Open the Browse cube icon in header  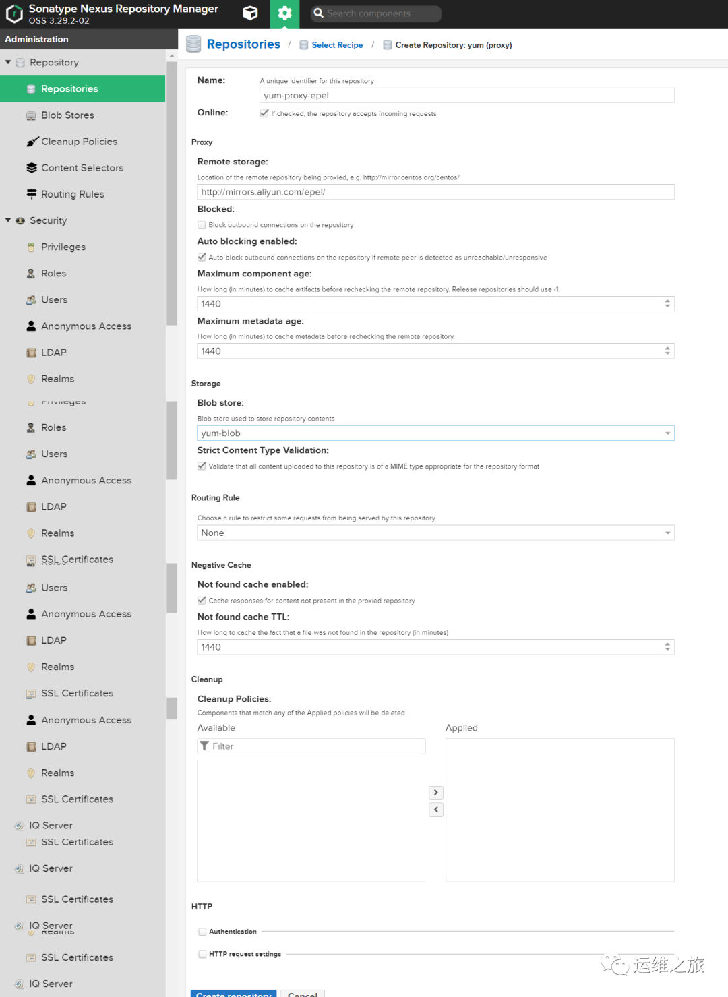[x=250, y=13]
